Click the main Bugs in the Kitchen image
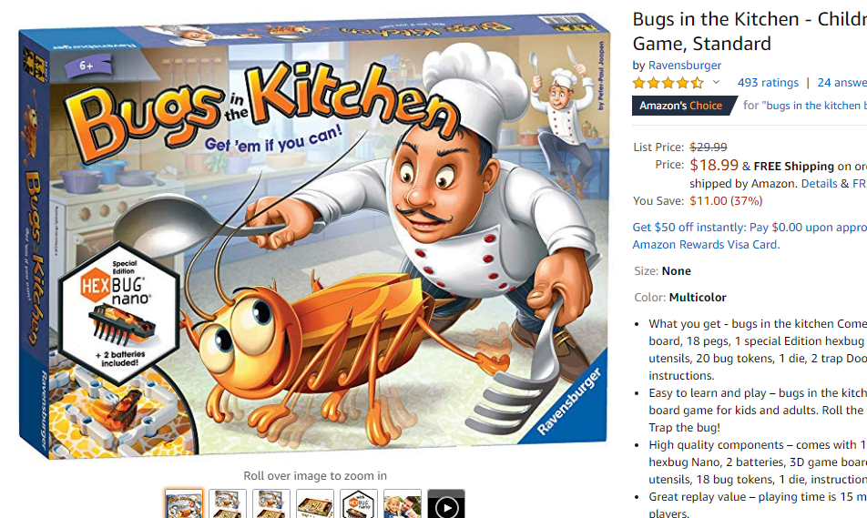867x518 pixels. 314,236
